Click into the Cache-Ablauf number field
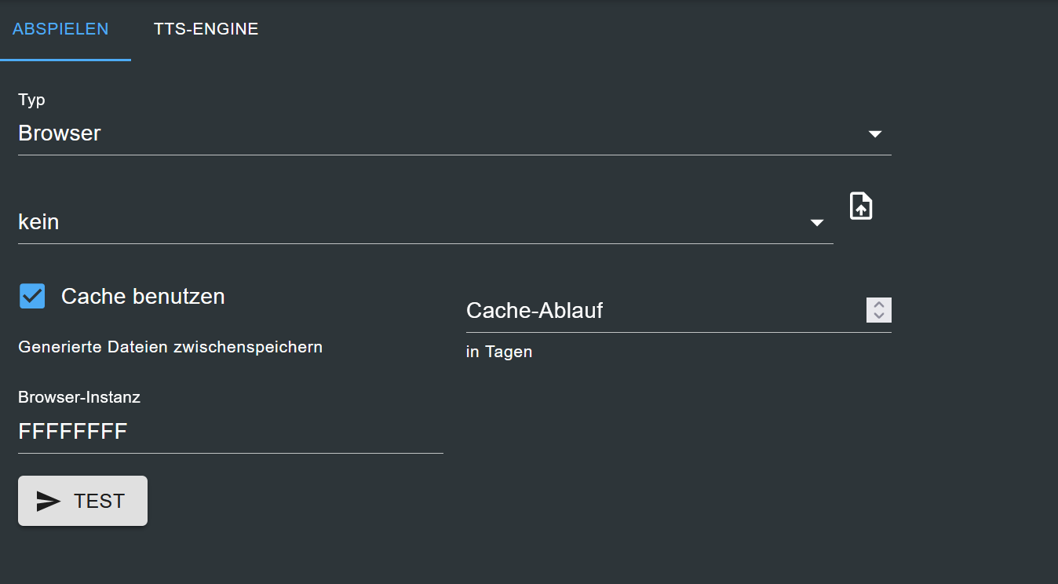 click(x=659, y=311)
